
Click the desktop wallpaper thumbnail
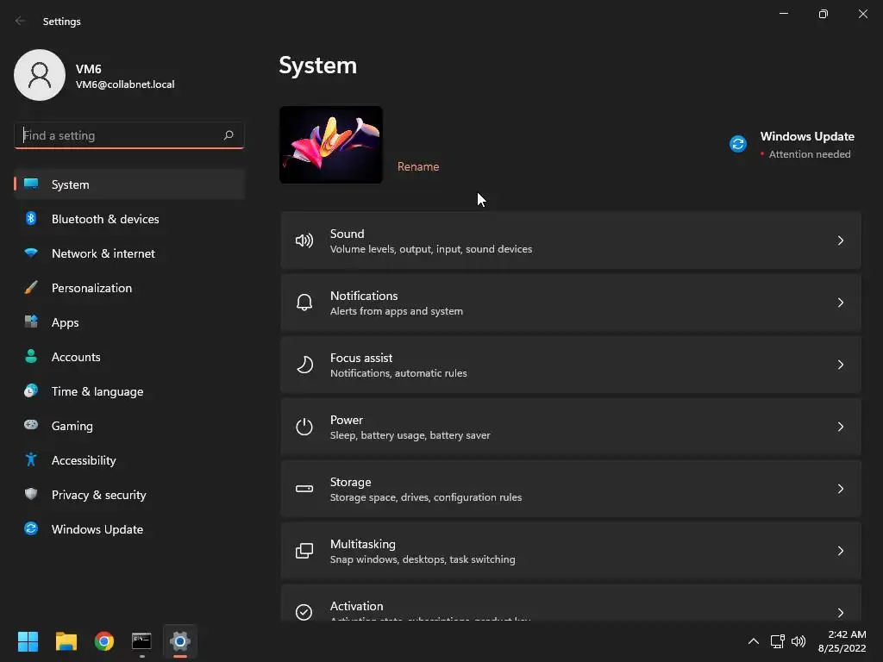(331, 145)
